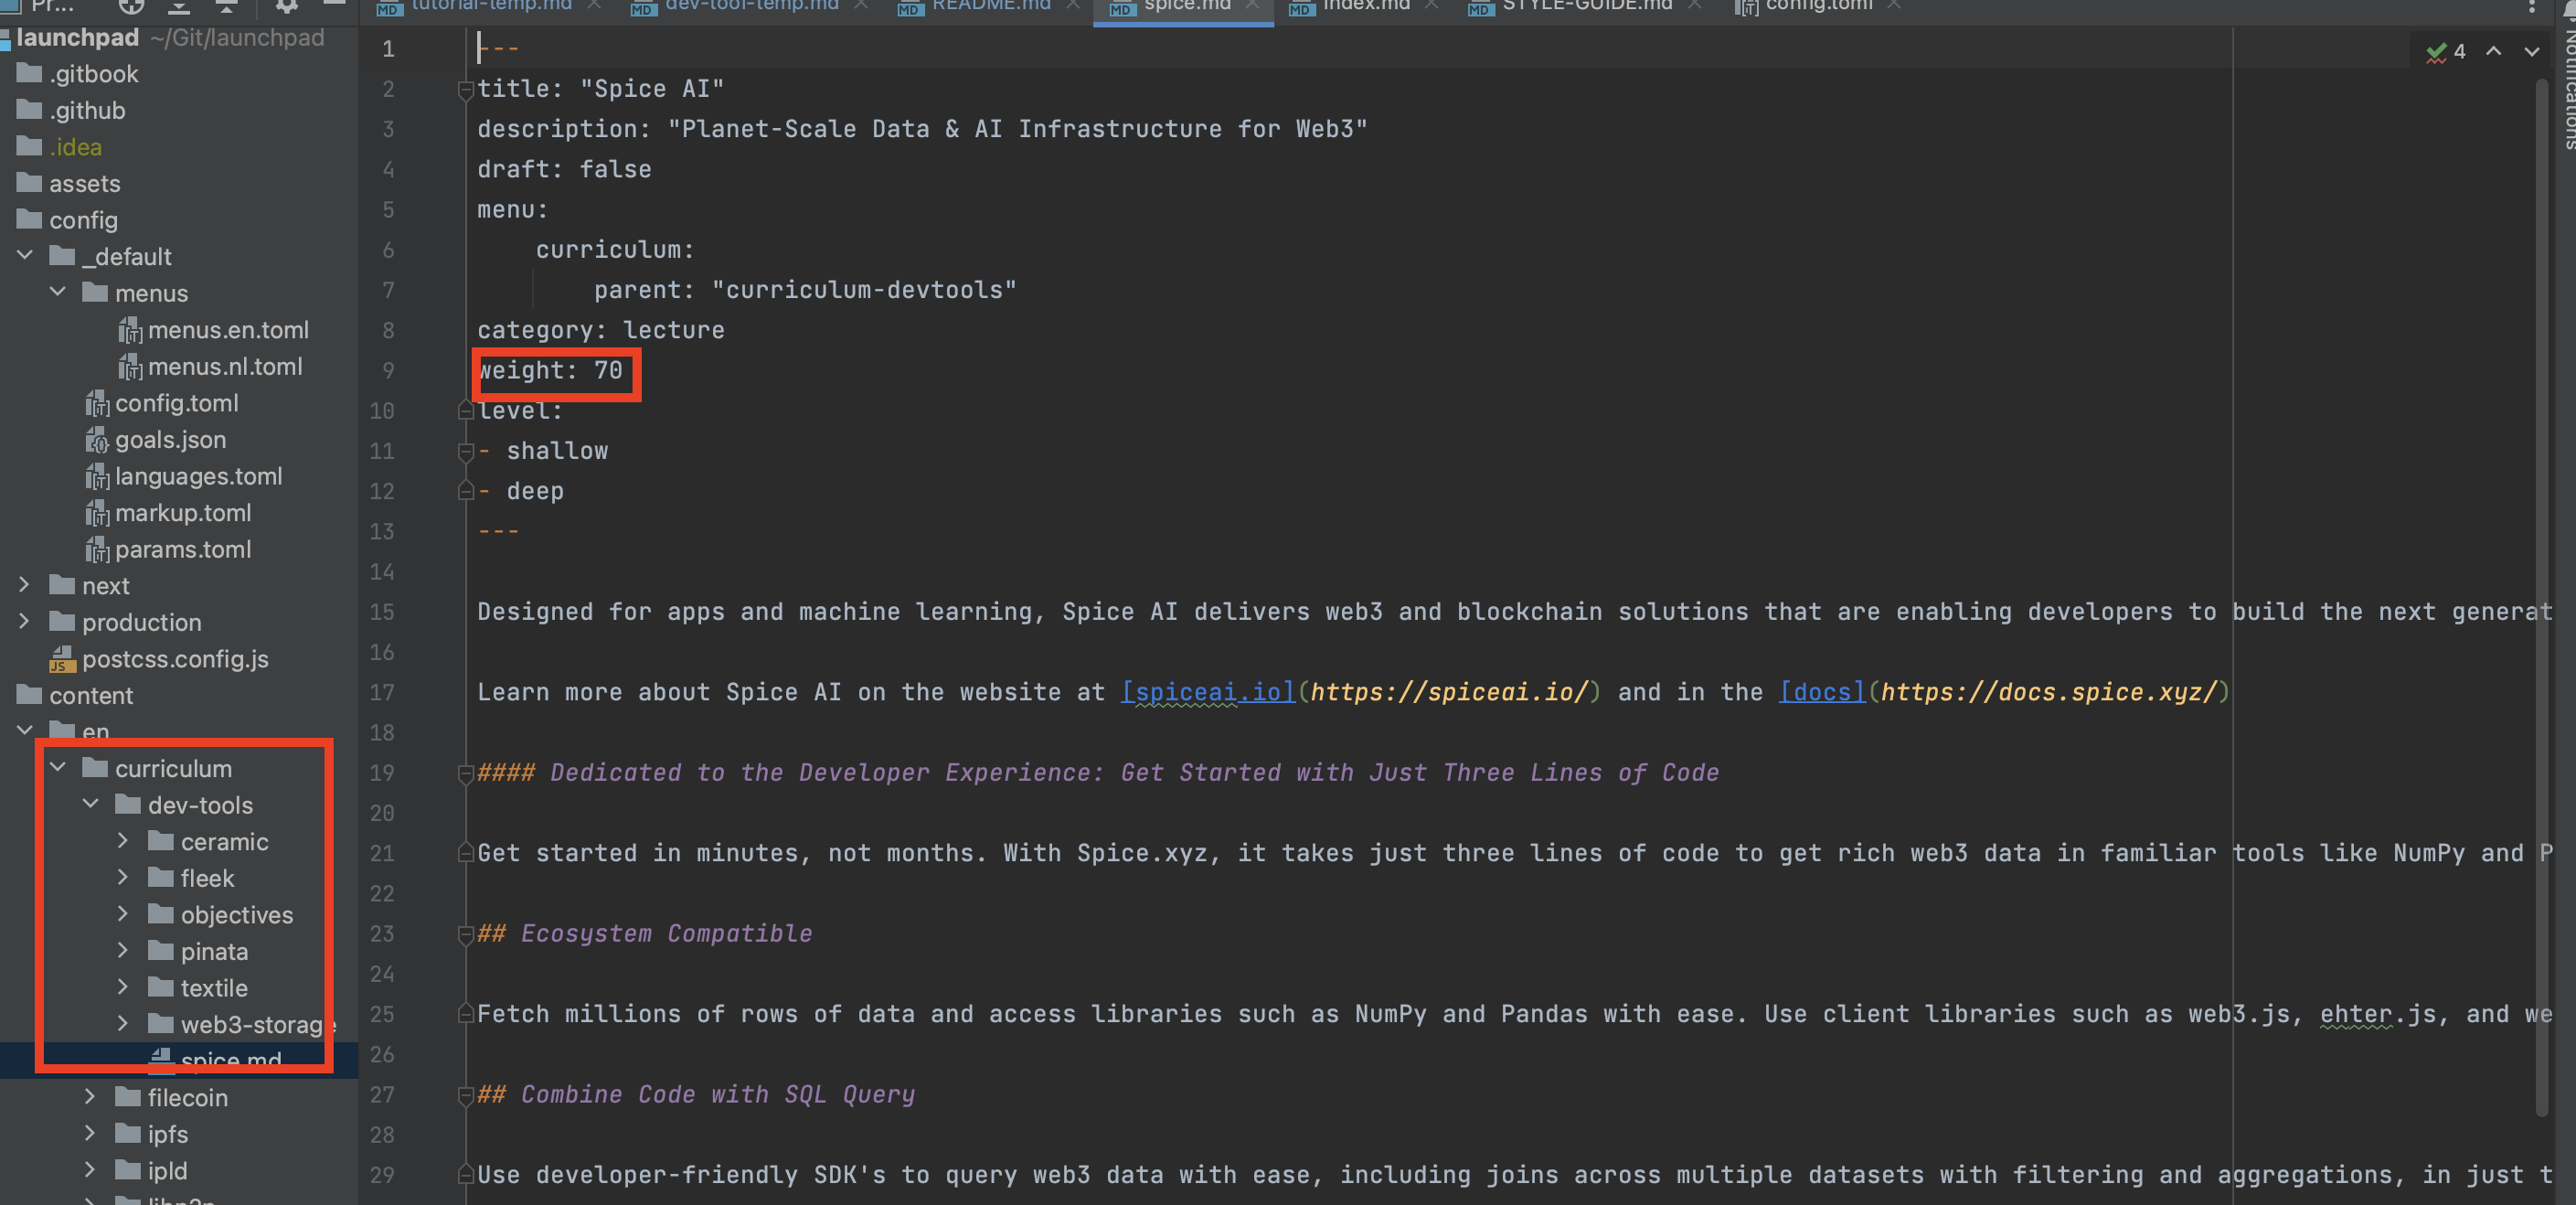
Task: Collapse the _default folder
Action: click(x=25, y=256)
